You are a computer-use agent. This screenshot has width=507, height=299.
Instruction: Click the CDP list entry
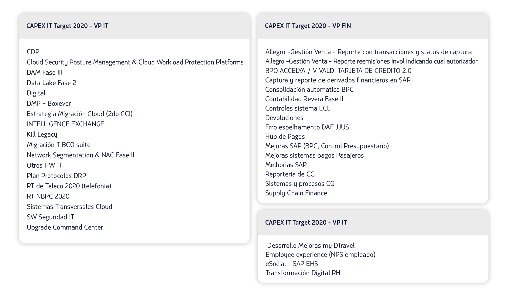click(33, 52)
